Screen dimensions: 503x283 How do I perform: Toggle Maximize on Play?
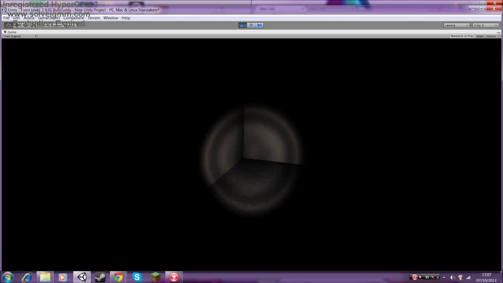point(462,36)
